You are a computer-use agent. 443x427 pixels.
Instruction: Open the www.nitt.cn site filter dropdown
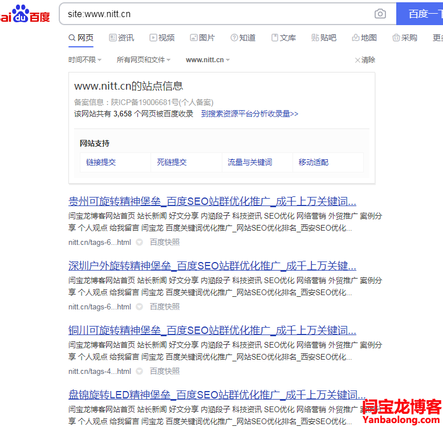(x=208, y=60)
